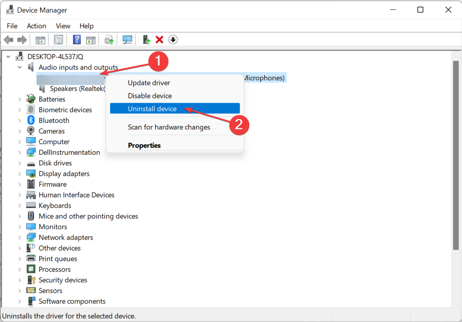462x322 pixels.
Task: Choose Update driver from context menu
Action: pos(175,83)
